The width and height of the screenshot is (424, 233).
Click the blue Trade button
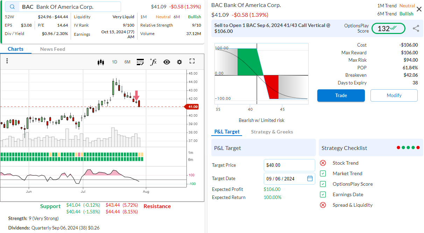[x=341, y=95]
